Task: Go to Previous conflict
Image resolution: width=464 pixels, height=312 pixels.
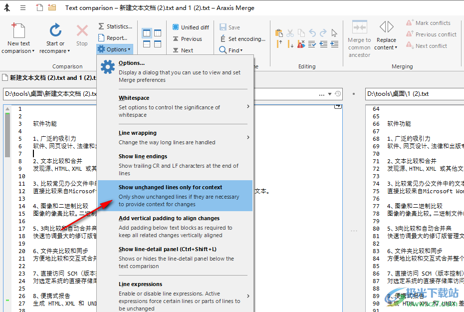Action: point(431,34)
